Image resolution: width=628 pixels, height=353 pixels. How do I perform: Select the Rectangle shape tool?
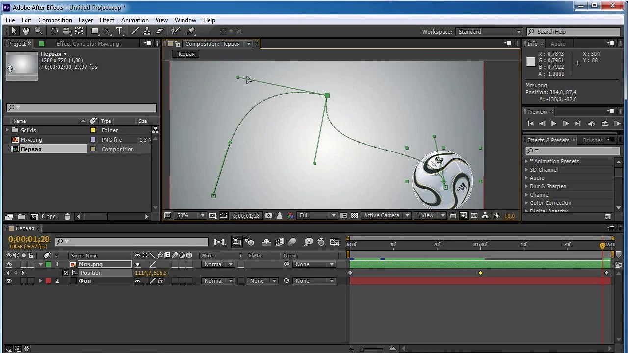(95, 31)
